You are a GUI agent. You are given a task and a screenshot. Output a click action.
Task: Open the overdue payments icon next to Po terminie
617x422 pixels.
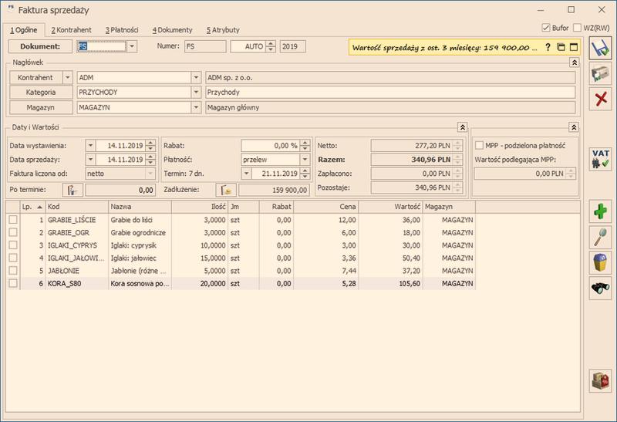click(72, 190)
